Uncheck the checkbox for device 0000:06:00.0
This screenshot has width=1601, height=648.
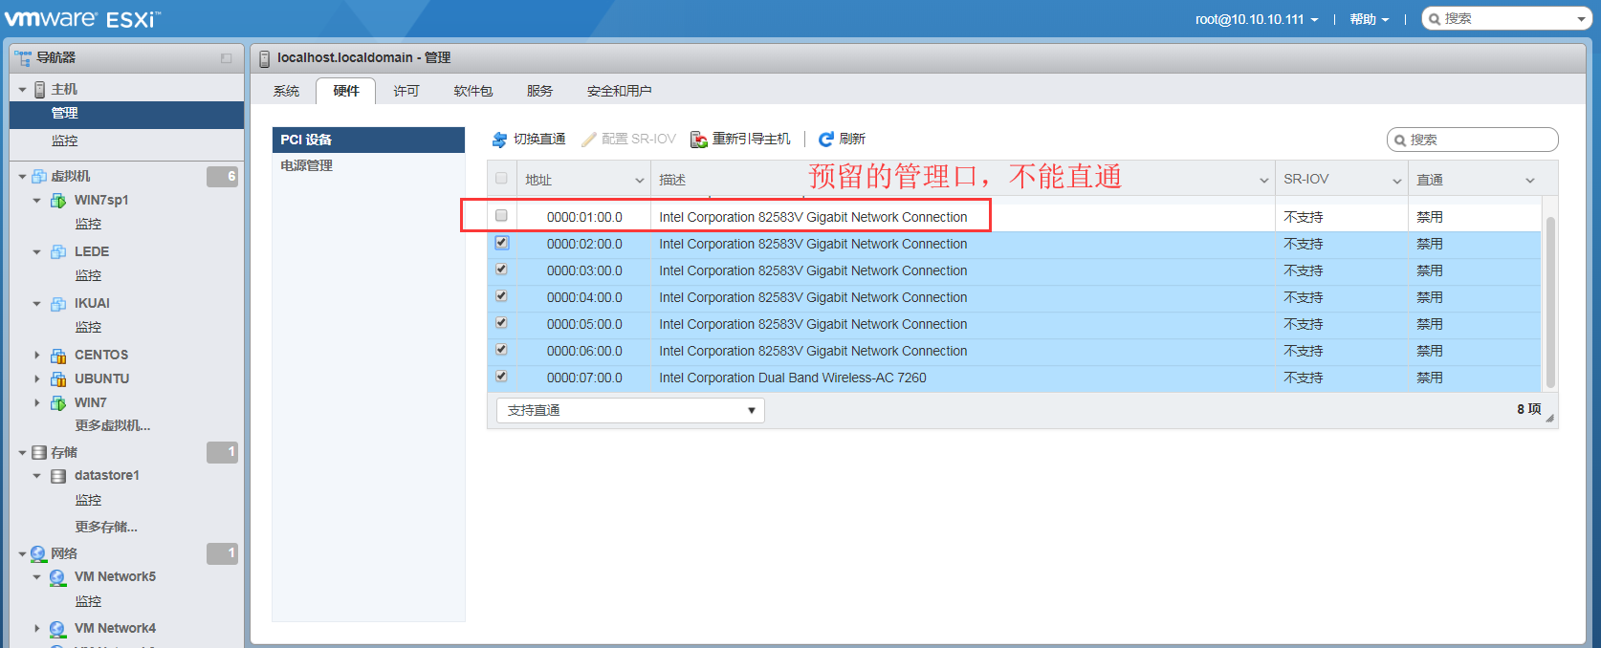(501, 350)
